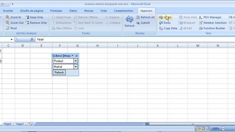235x132 pixels.
Task: Open the Complementos tab
Action: click(x=123, y=11)
